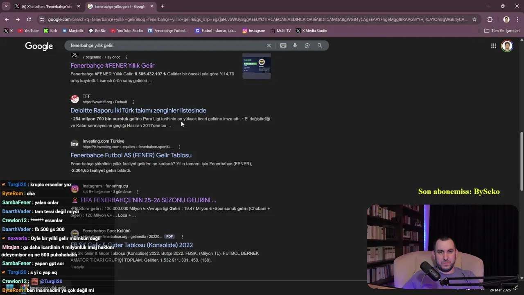Screen dimensions: 524x295
Task: Open FB SK Gelir & Gider Tablosu 2022 result
Action: pyautogui.click(x=131, y=245)
